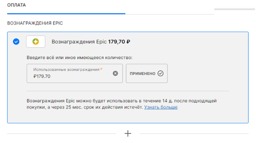The height and width of the screenshot is (143, 256).
Task: Click the Введите всё или иное количество label
Action: pos(80,57)
